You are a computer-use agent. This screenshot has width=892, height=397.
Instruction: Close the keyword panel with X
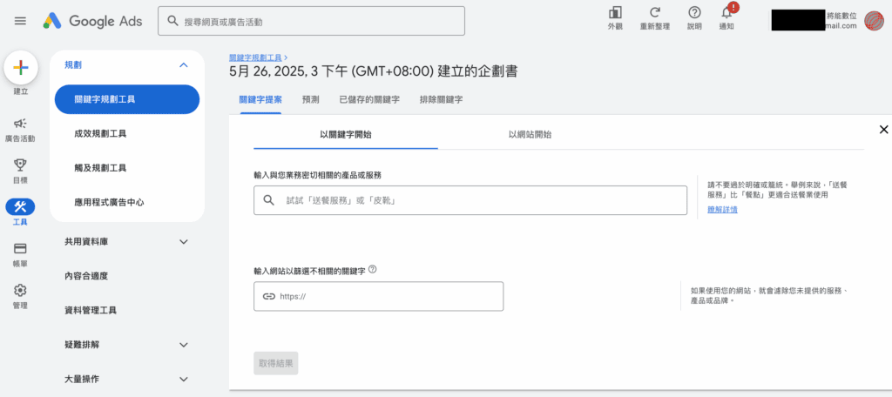(x=883, y=130)
